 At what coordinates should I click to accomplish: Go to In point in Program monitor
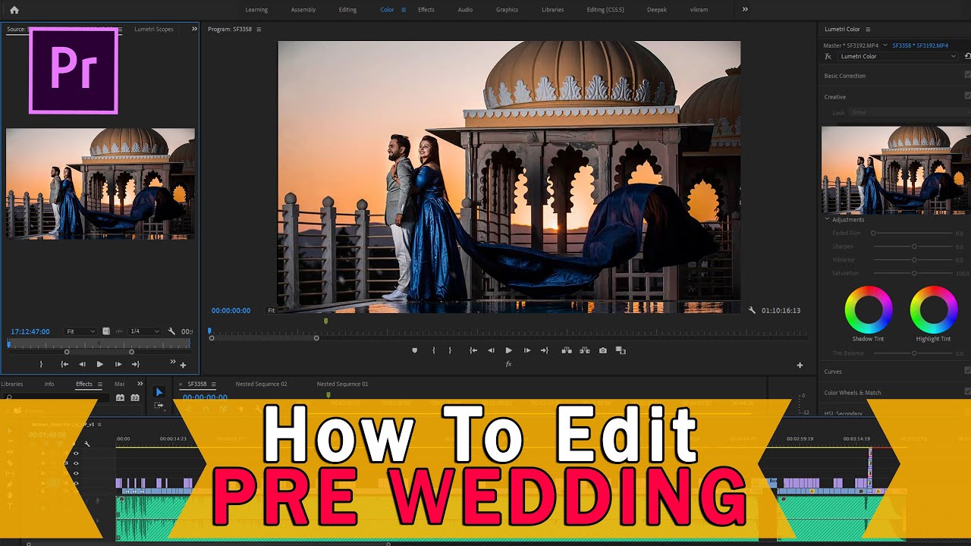coord(473,350)
